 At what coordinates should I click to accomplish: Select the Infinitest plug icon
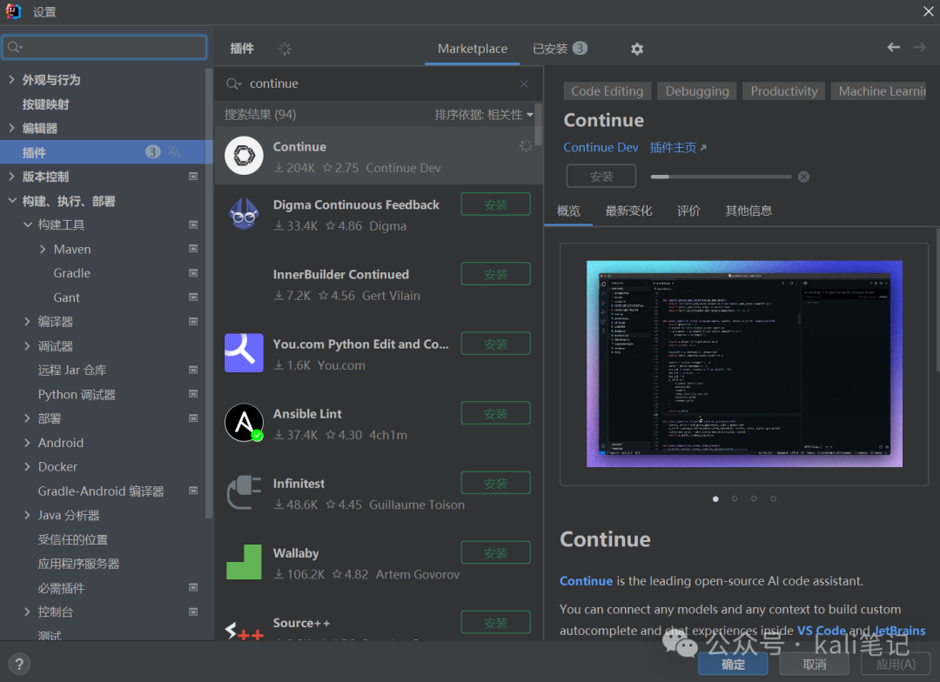tap(244, 492)
